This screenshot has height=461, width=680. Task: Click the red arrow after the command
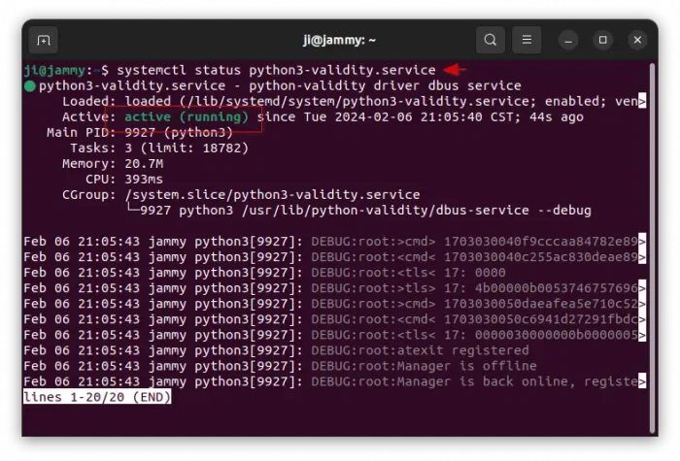(x=455, y=70)
